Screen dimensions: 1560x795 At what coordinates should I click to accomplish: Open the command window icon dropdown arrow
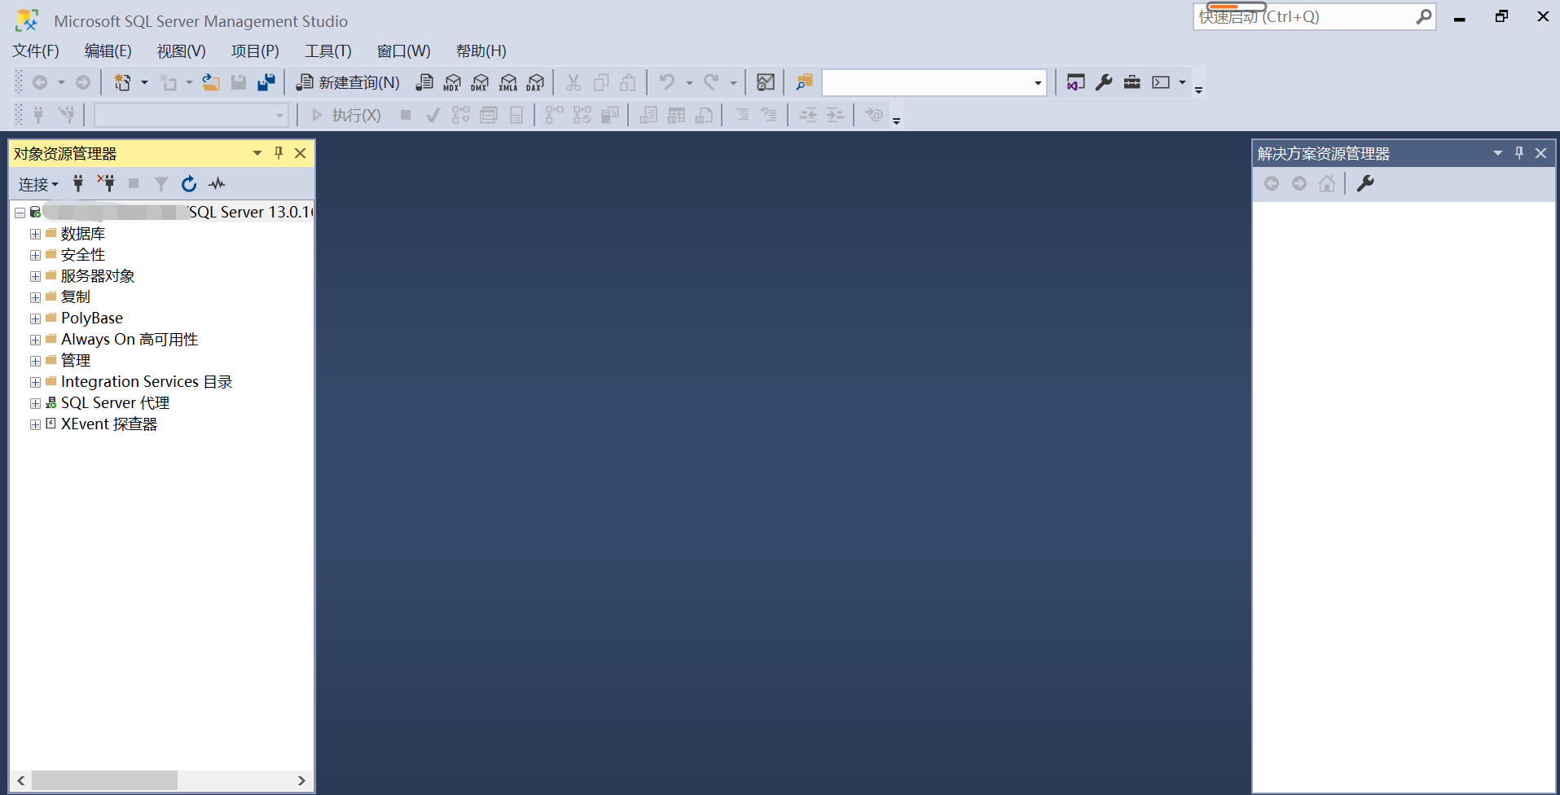(1182, 82)
